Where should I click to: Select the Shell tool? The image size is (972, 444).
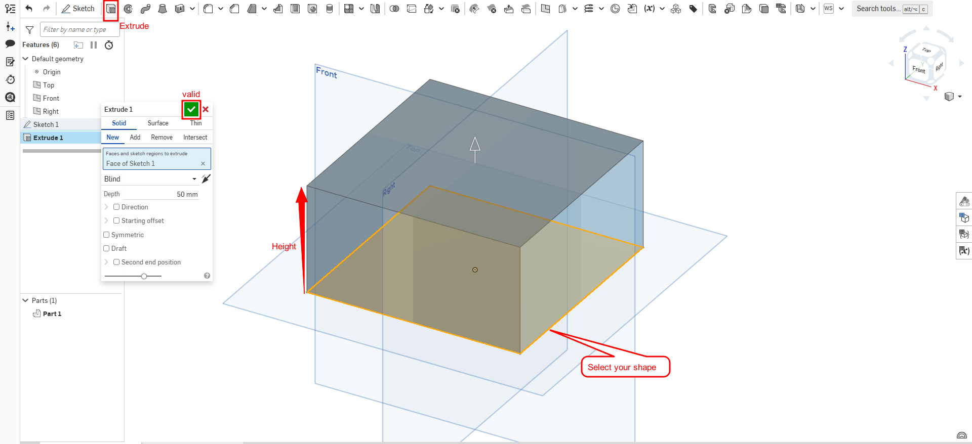point(295,9)
